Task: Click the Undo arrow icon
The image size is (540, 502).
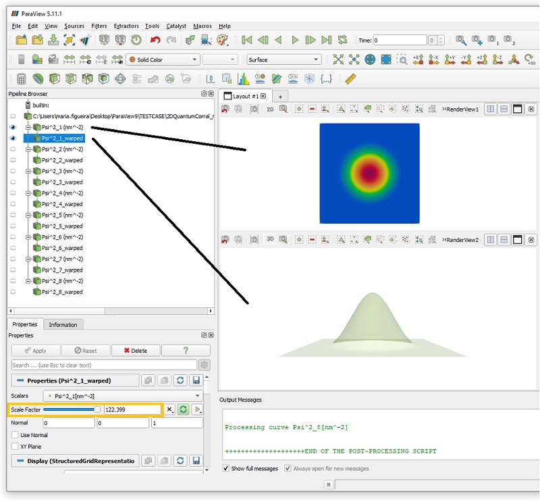Action: 156,41
